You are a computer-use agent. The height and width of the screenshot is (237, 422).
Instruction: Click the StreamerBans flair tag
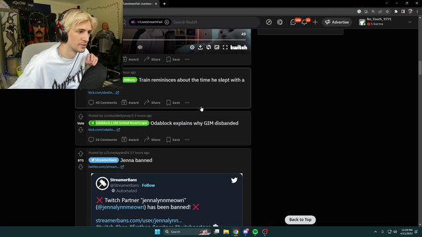coord(104,160)
